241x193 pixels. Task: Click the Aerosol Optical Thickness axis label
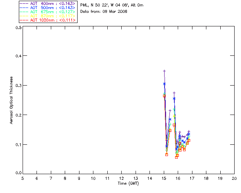[11, 100]
